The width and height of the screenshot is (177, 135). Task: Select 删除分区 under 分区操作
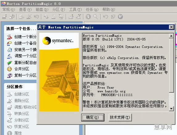pyautogui.click(x=18, y=101)
